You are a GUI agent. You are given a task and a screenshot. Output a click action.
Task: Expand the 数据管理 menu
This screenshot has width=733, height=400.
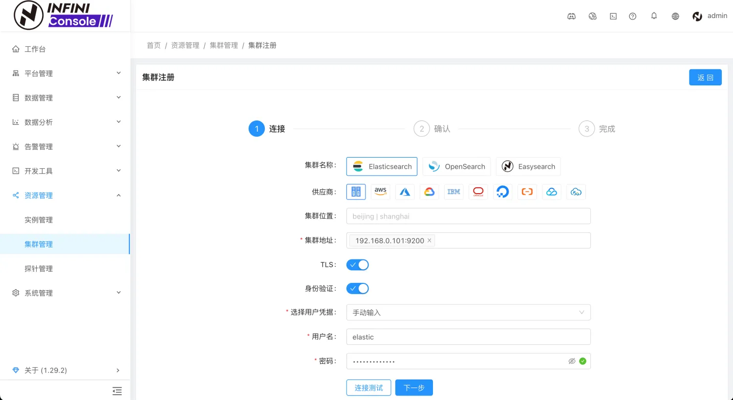pyautogui.click(x=65, y=98)
